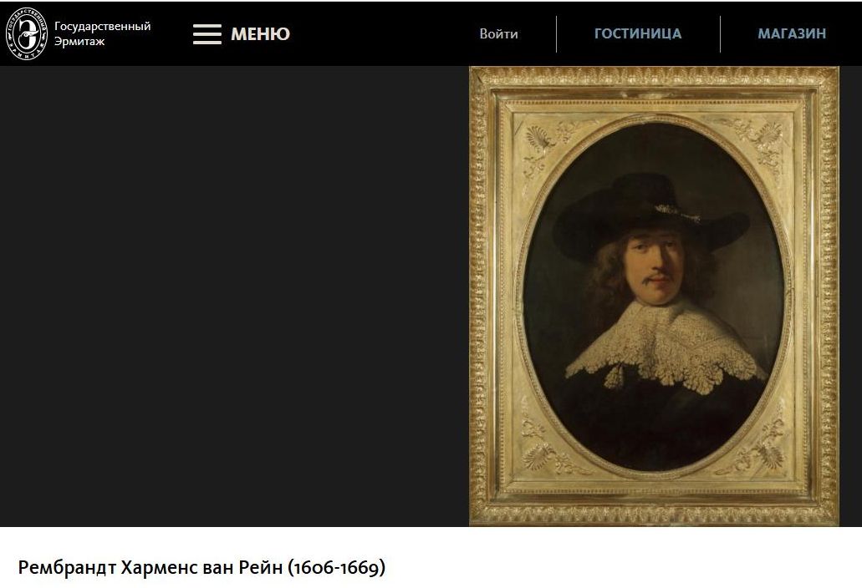Image resolution: width=862 pixels, height=588 pixels.
Task: Click the gold hat ornament in portrait
Action: pos(677,213)
